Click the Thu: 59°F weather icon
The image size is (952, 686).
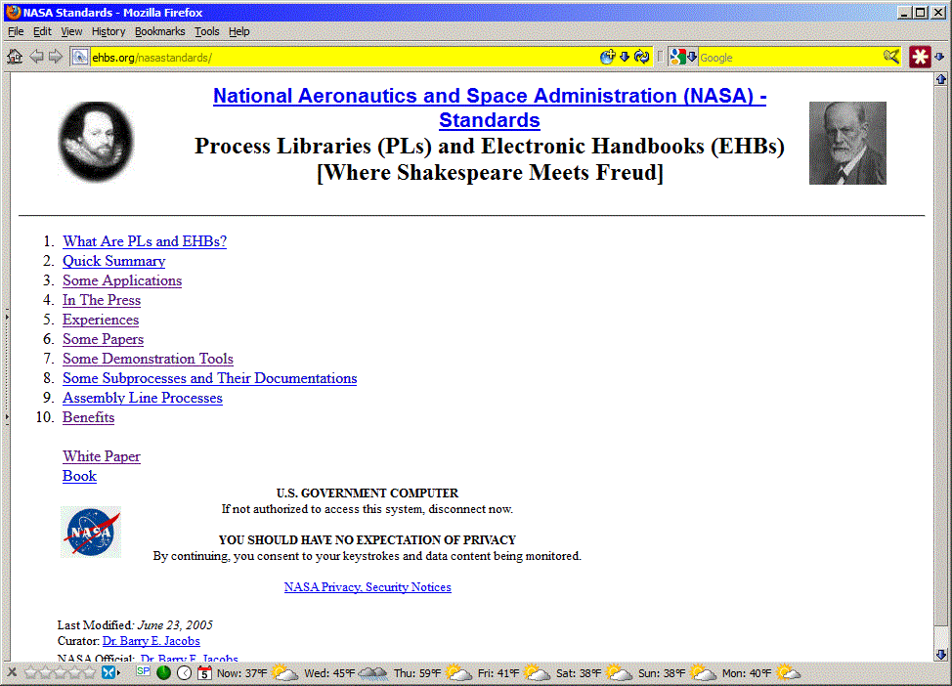(458, 672)
